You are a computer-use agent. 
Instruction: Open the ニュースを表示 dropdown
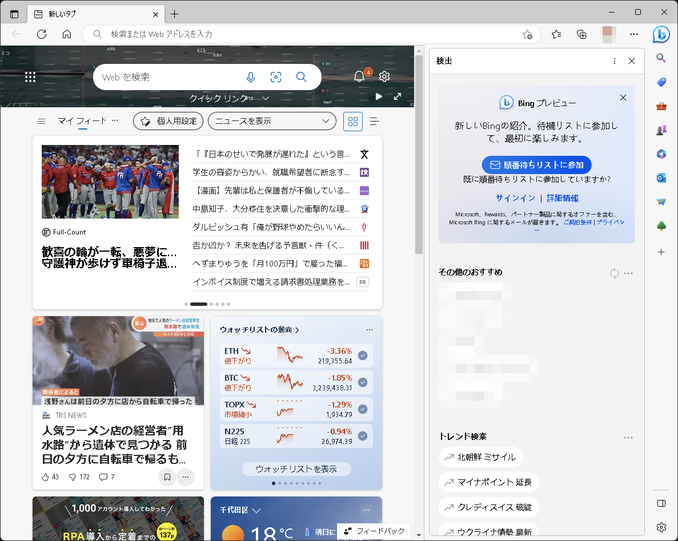pyautogui.click(x=272, y=121)
